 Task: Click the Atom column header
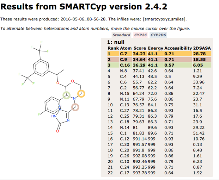(126, 48)
